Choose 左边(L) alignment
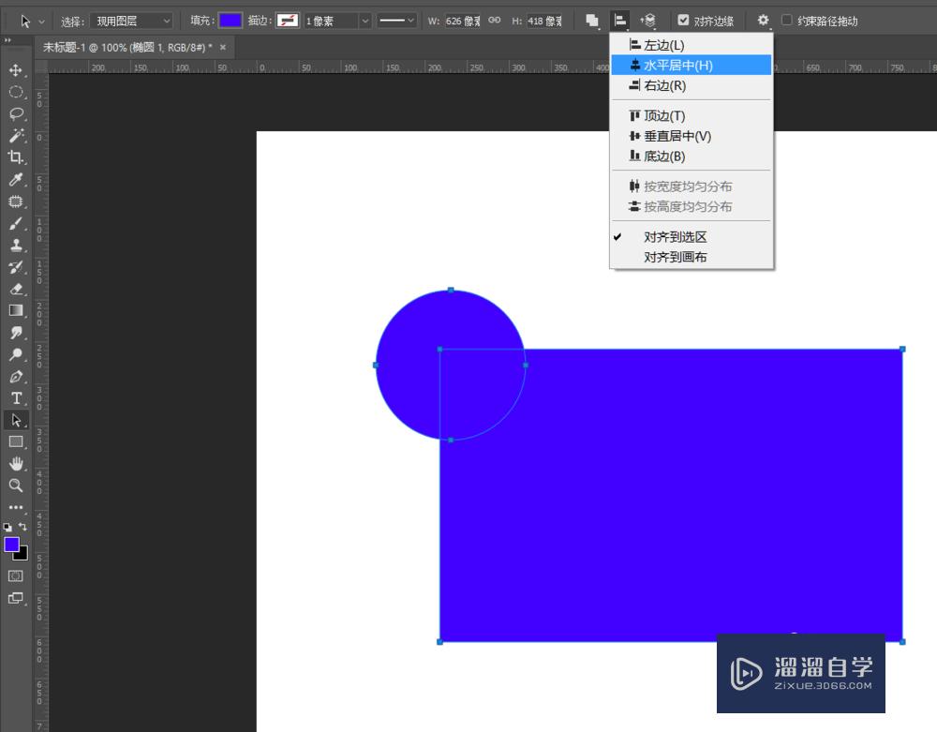937x732 pixels. [691, 45]
